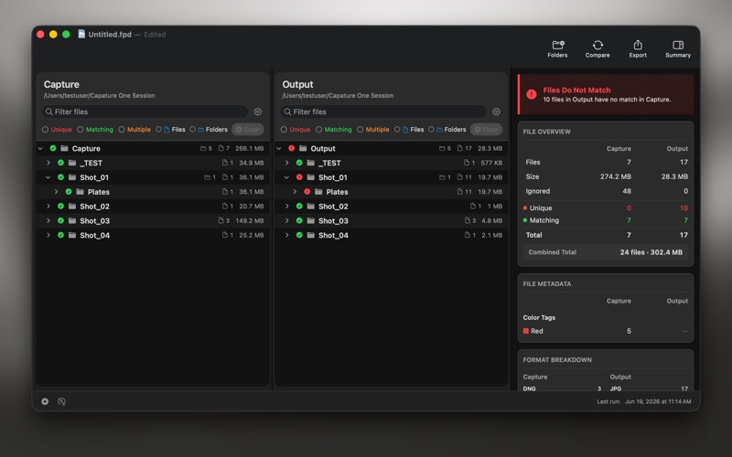Click folder icon of Capture Shot_02 row
This screenshot has height=457, width=732.
tap(72, 207)
